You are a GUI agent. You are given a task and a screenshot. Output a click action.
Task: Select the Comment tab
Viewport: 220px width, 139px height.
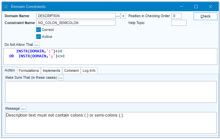click(71, 70)
